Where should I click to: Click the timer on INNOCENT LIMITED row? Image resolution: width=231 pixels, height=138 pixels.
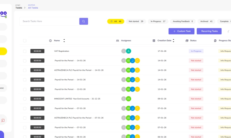tap(37, 99)
